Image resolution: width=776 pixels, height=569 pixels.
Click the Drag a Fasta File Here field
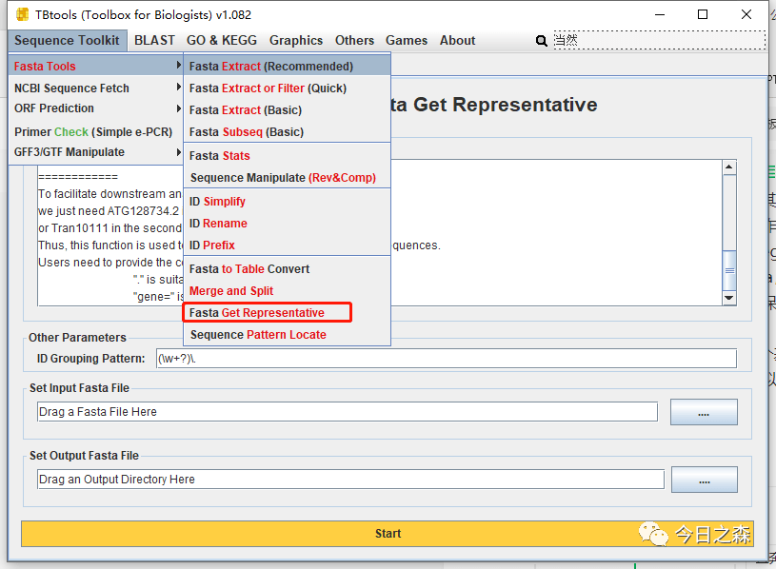348,412
